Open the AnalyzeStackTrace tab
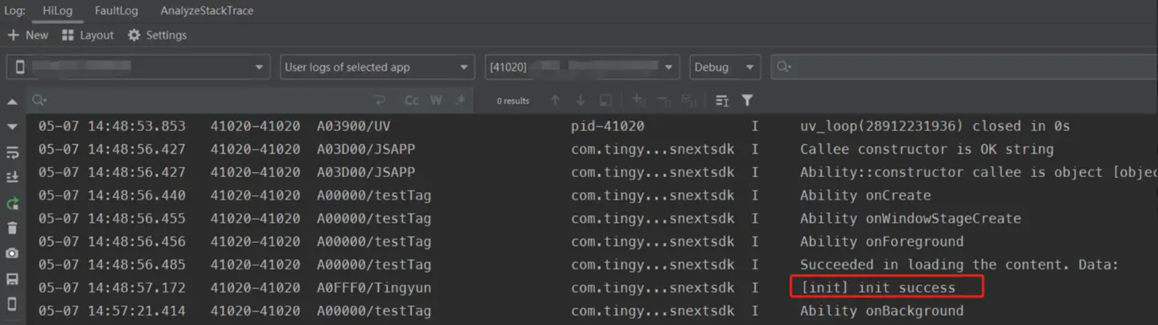The width and height of the screenshot is (1158, 325). [x=207, y=11]
